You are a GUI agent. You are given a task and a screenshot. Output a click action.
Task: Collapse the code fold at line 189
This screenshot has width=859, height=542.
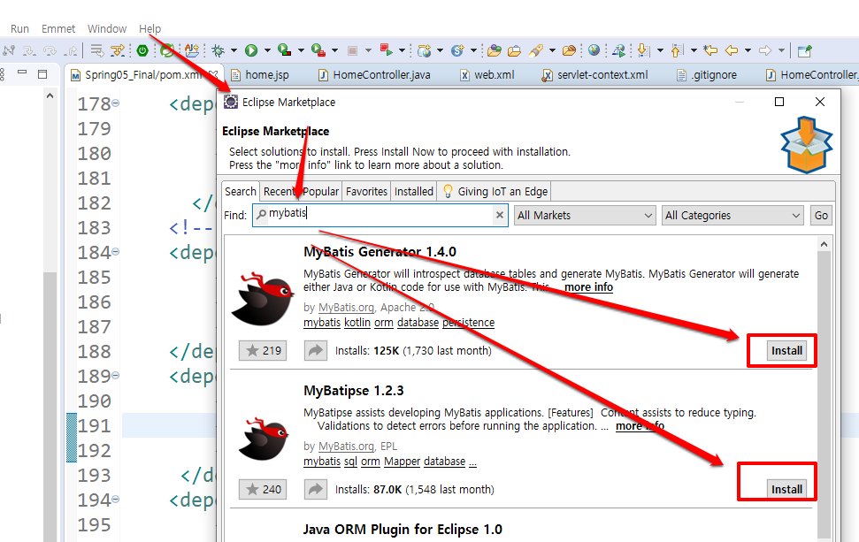tap(116, 376)
